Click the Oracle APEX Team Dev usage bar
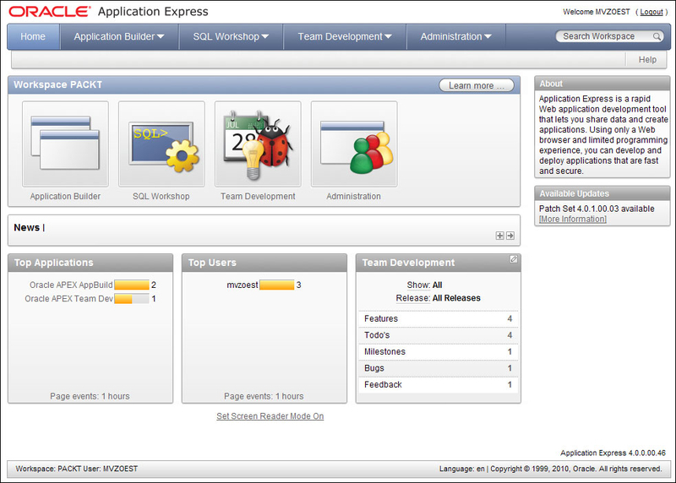The image size is (676, 483). [x=132, y=299]
